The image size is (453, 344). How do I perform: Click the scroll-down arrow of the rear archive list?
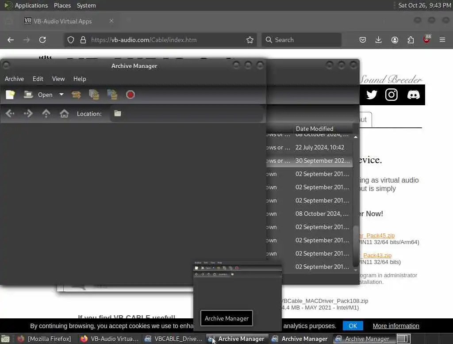tap(356, 270)
